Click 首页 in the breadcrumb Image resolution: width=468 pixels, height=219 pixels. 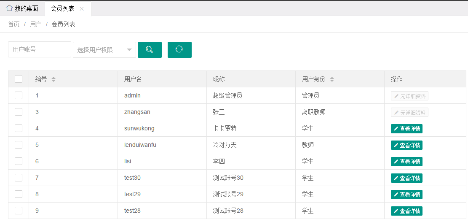[x=14, y=24]
